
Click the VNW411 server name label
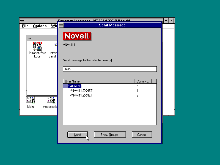point(69,45)
